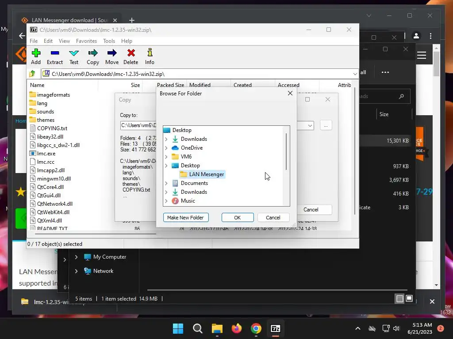This screenshot has width=453, height=339.
Task: Expand the Documents node
Action: [166, 183]
